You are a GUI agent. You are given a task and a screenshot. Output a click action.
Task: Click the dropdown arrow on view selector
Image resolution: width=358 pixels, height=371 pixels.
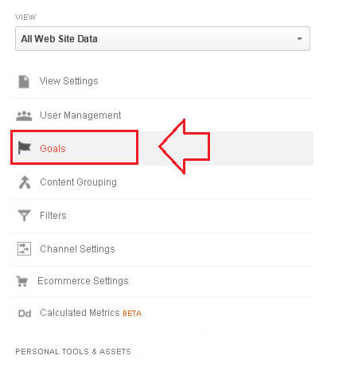[300, 39]
